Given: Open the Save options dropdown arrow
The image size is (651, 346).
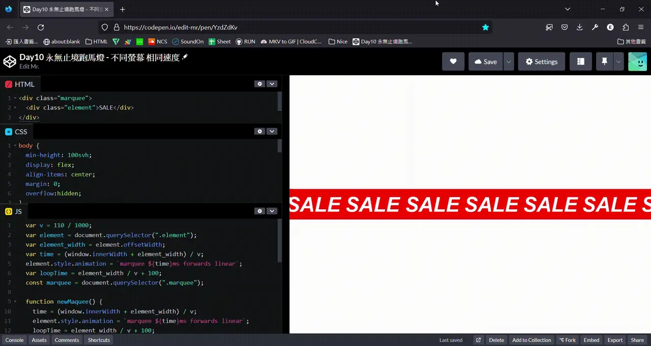Looking at the screenshot, I should pos(509,62).
